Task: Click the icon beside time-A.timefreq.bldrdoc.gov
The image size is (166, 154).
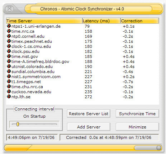Action: pos(9,61)
